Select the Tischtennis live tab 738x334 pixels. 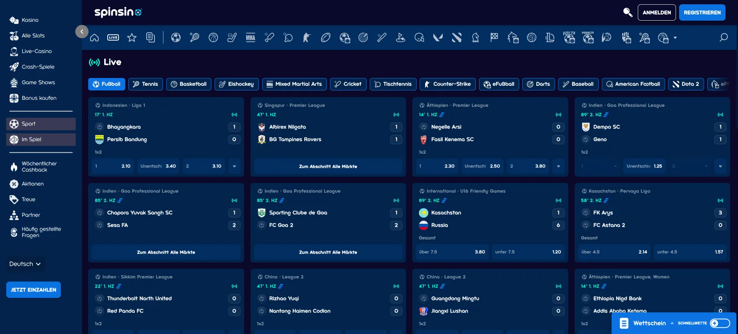point(393,84)
